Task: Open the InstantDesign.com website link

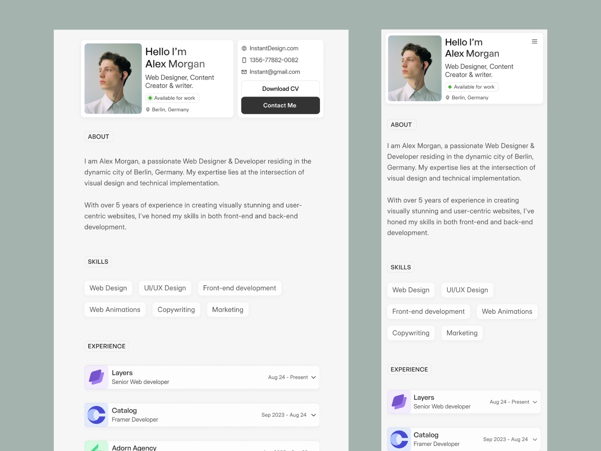Action: point(274,48)
